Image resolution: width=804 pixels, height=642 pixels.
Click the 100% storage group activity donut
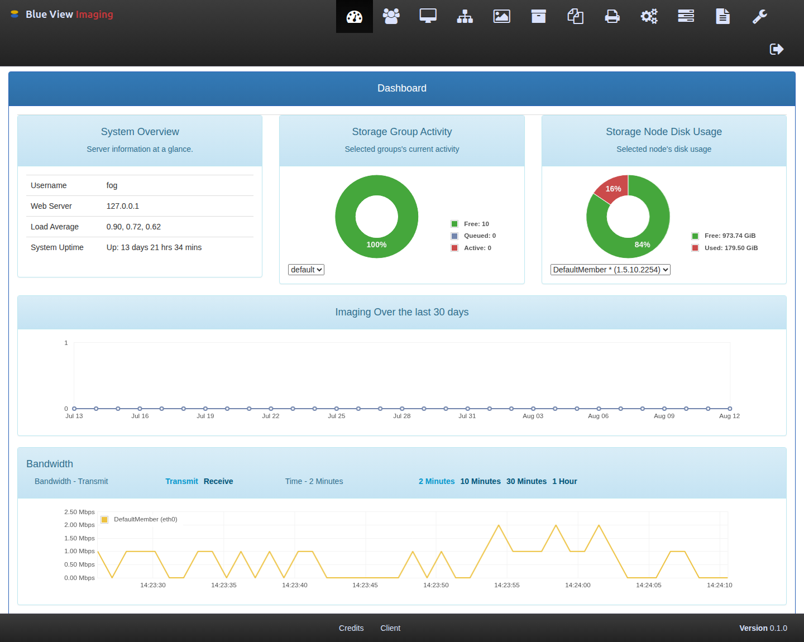pos(377,245)
